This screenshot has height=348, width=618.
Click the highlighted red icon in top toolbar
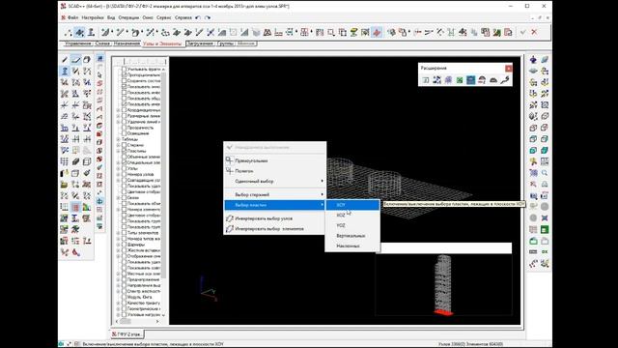377,32
